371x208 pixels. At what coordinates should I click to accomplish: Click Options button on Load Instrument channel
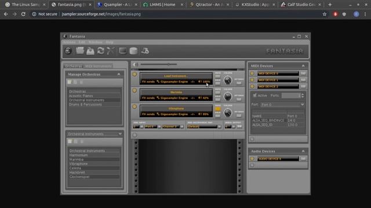click(239, 83)
